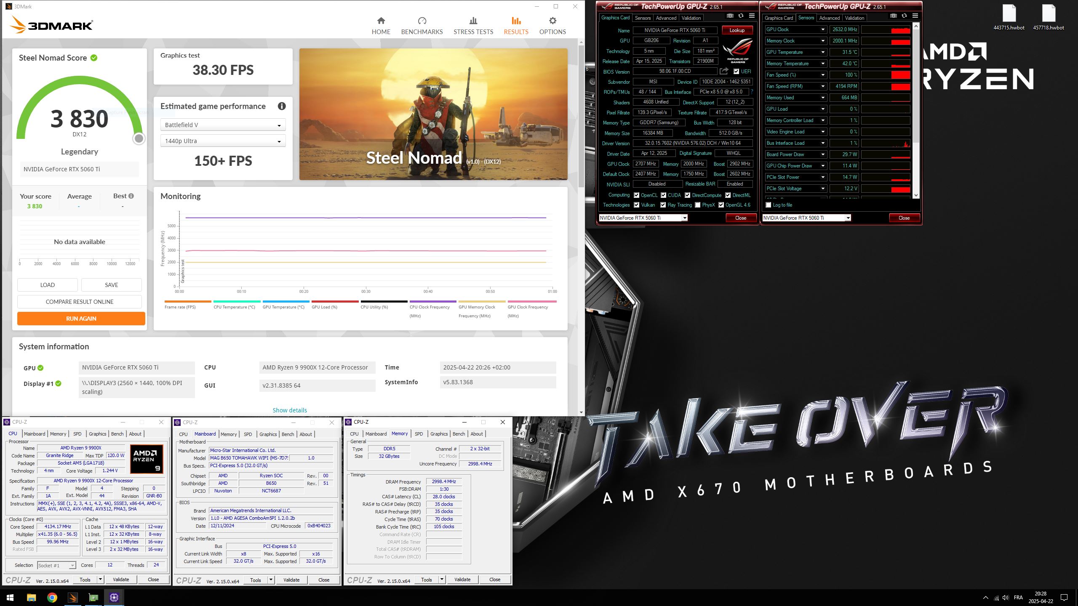1078x606 pixels.
Task: Click the info icon next to Best
Action: coord(131,196)
